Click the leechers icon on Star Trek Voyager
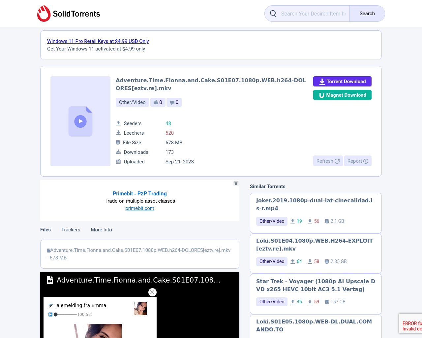 (x=310, y=302)
